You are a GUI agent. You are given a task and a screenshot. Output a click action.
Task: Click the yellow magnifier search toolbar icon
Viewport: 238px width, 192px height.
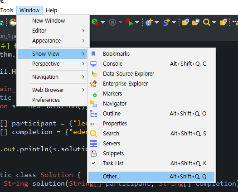pyautogui.click(x=207, y=22)
